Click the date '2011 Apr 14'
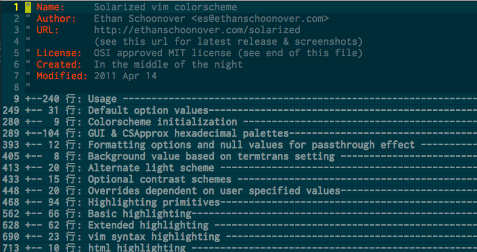 coord(126,76)
